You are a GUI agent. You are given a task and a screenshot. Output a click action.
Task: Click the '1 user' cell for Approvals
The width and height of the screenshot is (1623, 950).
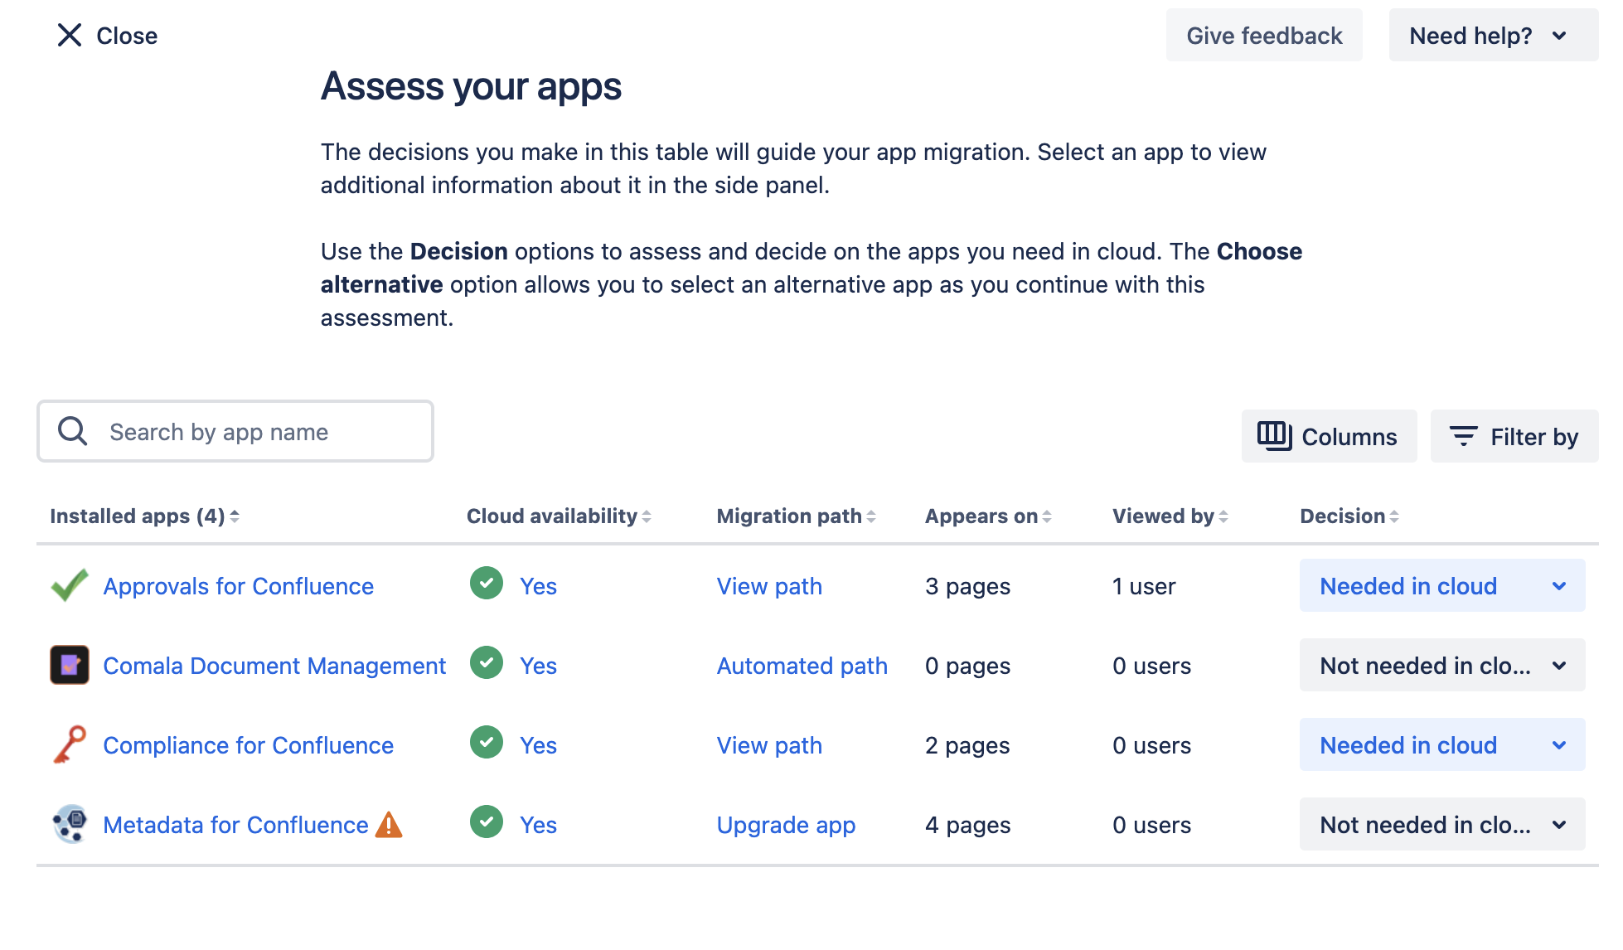tap(1144, 586)
